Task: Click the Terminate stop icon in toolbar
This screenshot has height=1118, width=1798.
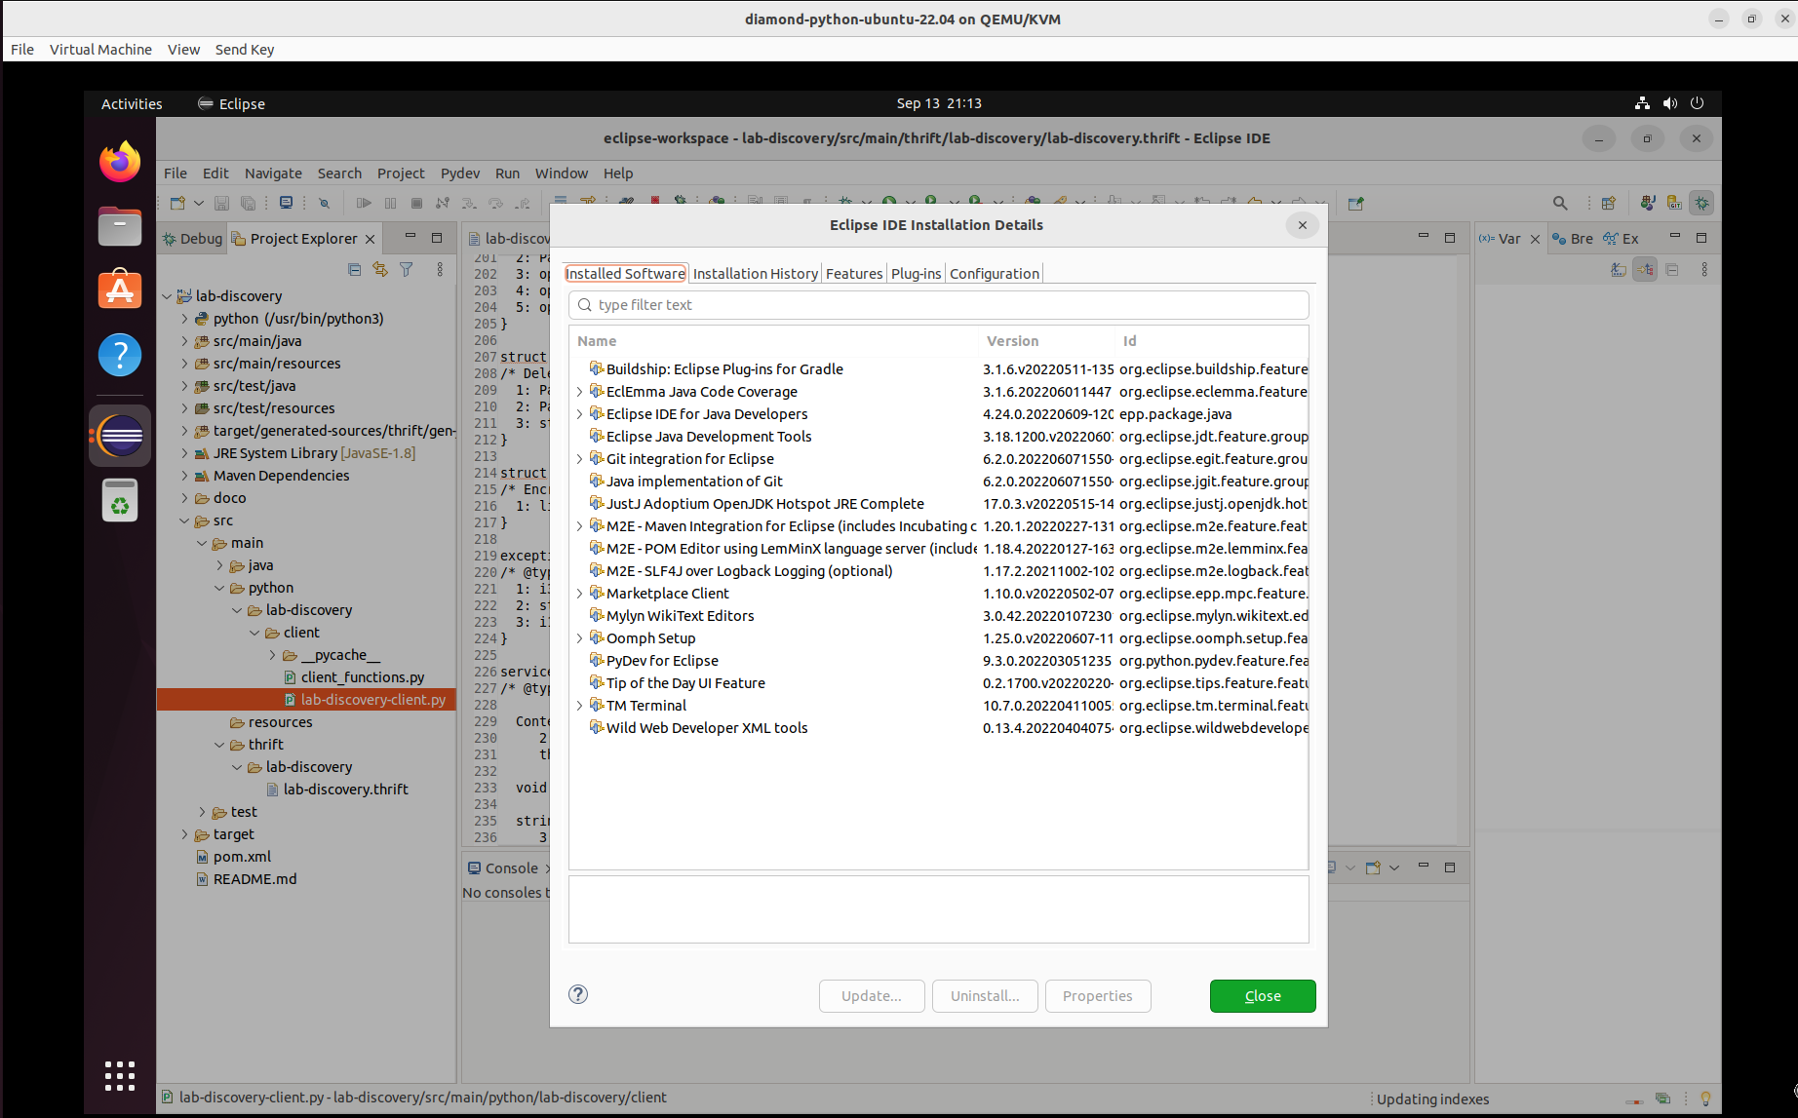Action: coord(416,203)
